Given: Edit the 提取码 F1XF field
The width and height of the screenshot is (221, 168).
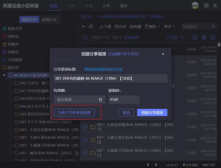Looking at the screenshot, I should click(124, 100).
